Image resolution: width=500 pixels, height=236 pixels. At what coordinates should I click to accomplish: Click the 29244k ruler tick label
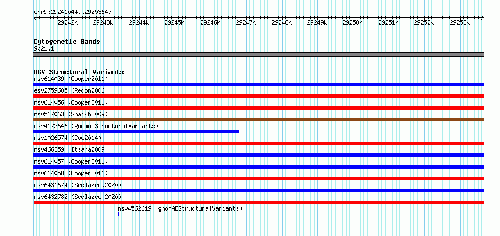pos(139,22)
